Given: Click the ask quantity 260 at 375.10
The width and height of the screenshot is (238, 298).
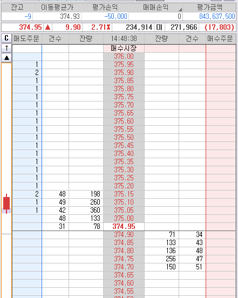Looking at the screenshot, I should click(95, 202).
